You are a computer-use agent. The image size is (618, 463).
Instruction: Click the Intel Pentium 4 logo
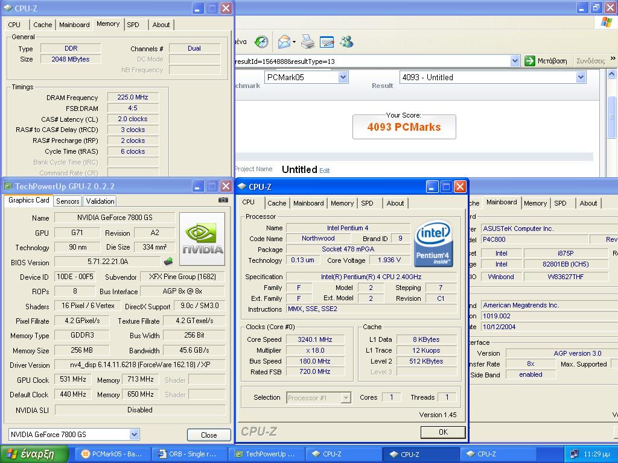click(x=433, y=244)
